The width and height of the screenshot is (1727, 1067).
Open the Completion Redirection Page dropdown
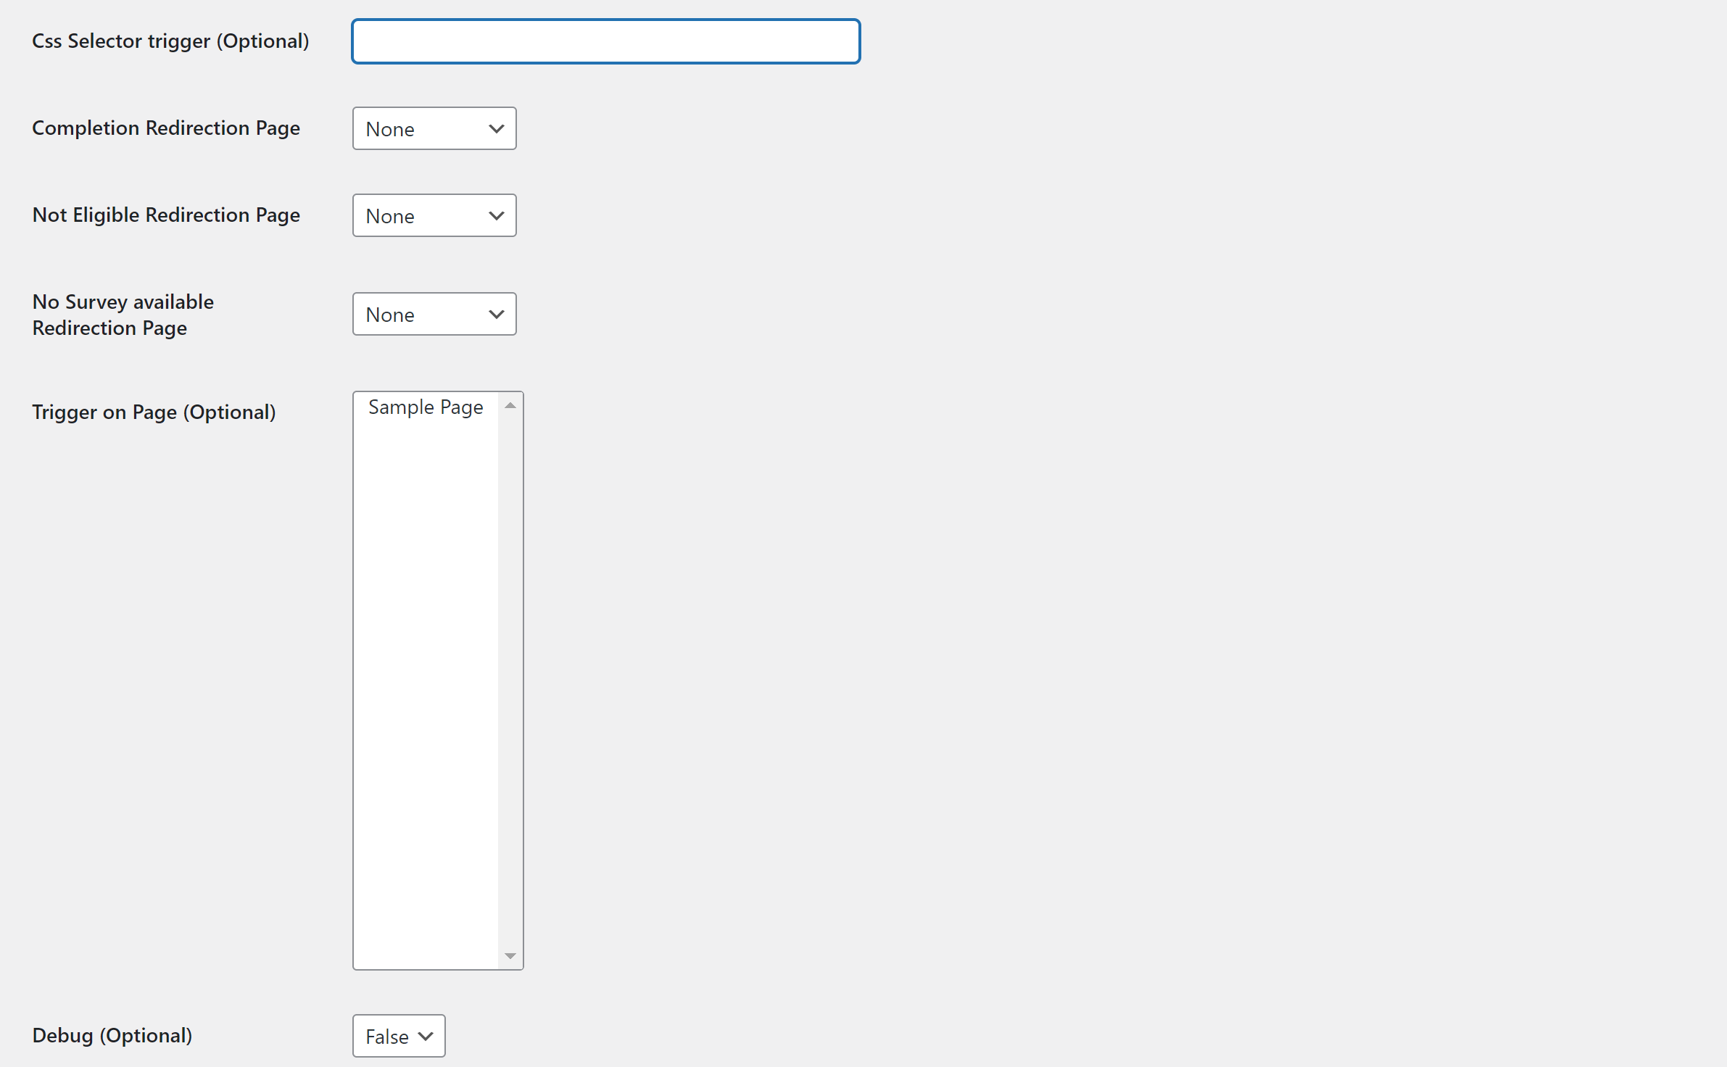pos(434,128)
